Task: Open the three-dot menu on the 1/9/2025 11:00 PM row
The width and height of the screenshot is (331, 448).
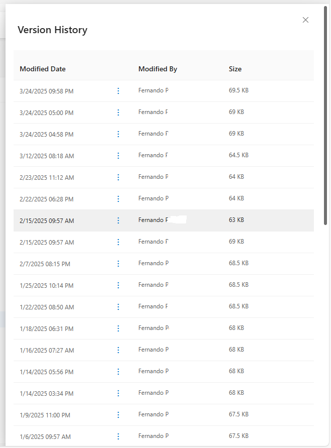Action: point(118,414)
